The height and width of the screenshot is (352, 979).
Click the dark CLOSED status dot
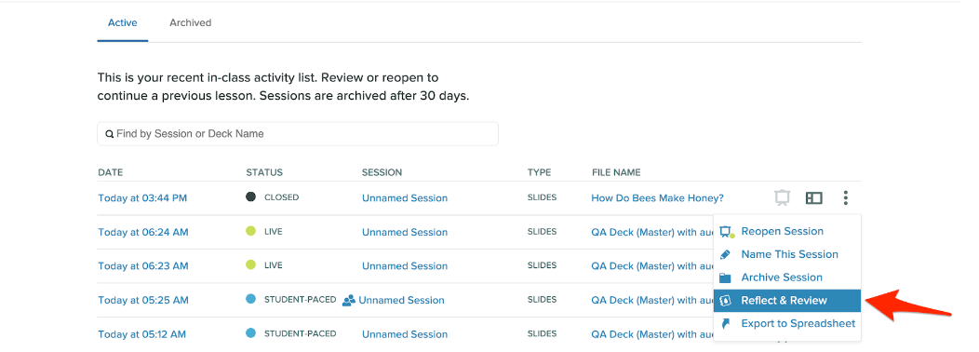click(x=251, y=196)
